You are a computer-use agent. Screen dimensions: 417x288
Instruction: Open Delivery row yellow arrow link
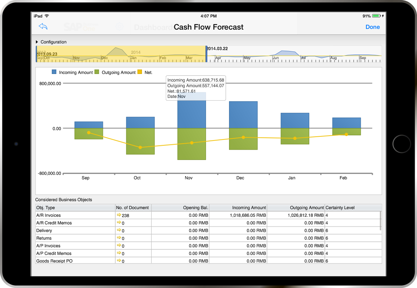(119, 230)
